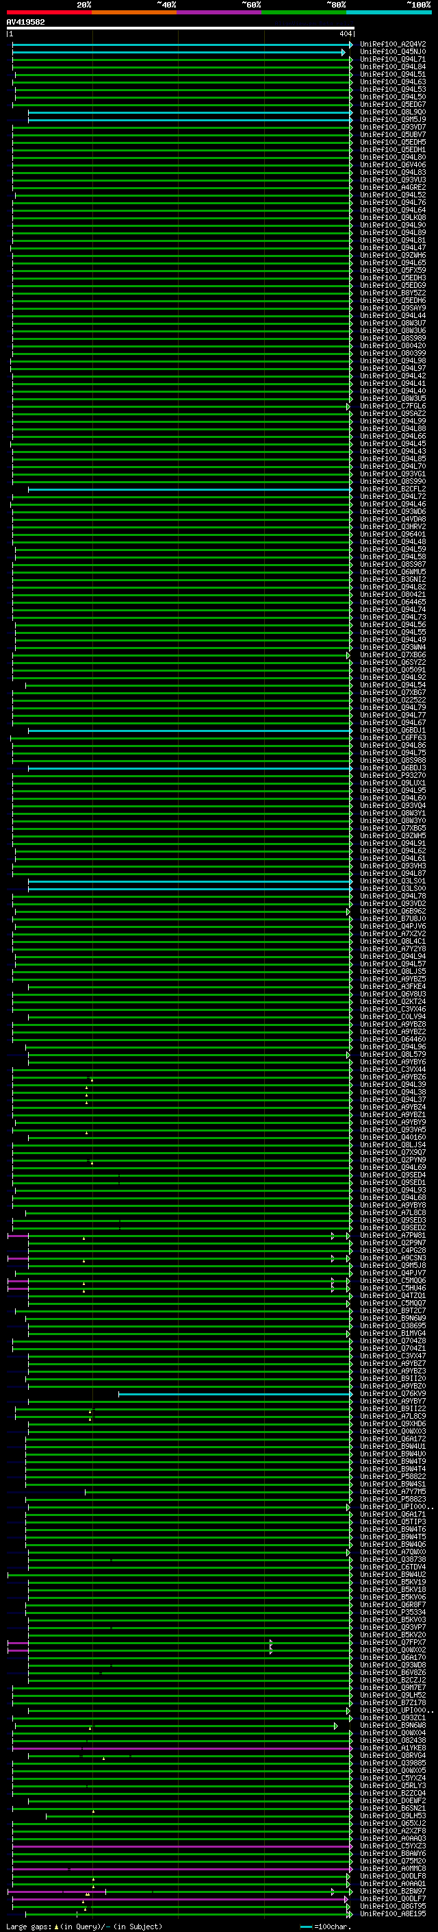Click the query name AV419582

(25, 23)
